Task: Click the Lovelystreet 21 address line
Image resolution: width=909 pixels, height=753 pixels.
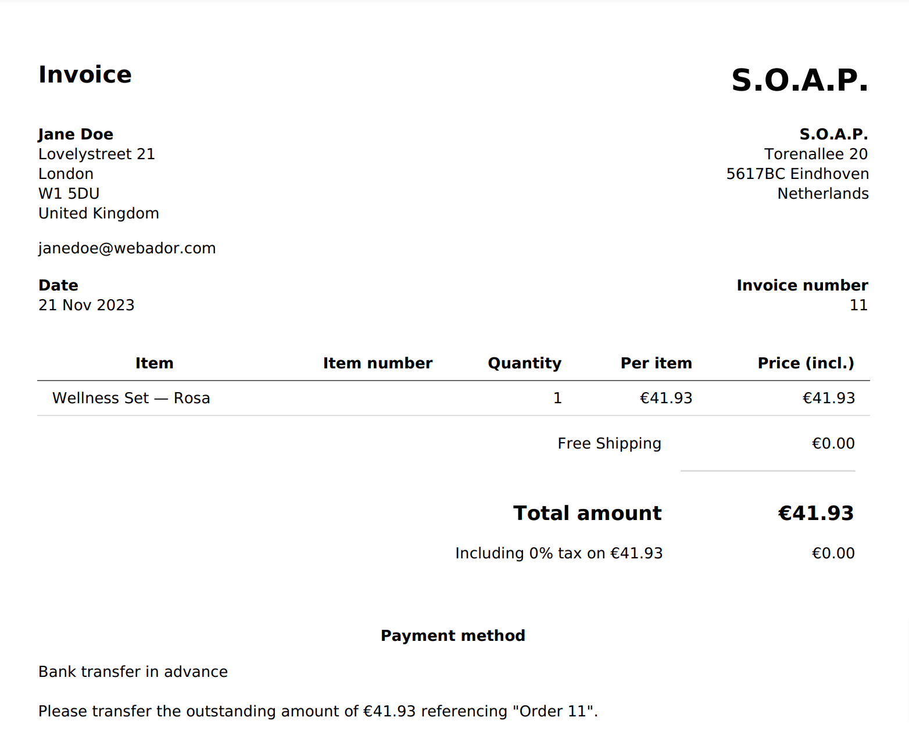Action: (x=96, y=154)
